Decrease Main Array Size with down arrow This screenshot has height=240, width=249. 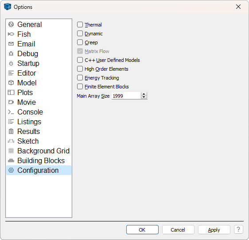(x=144, y=97)
